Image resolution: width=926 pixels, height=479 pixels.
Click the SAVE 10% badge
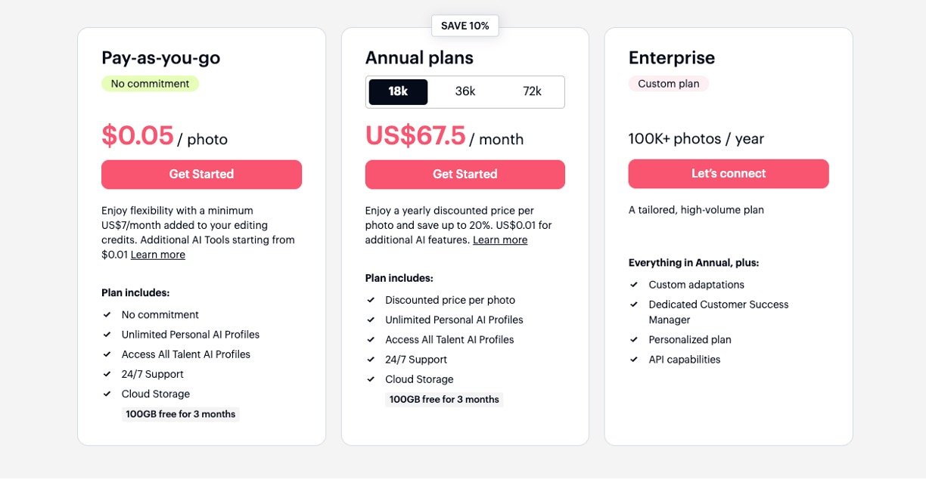pos(465,26)
